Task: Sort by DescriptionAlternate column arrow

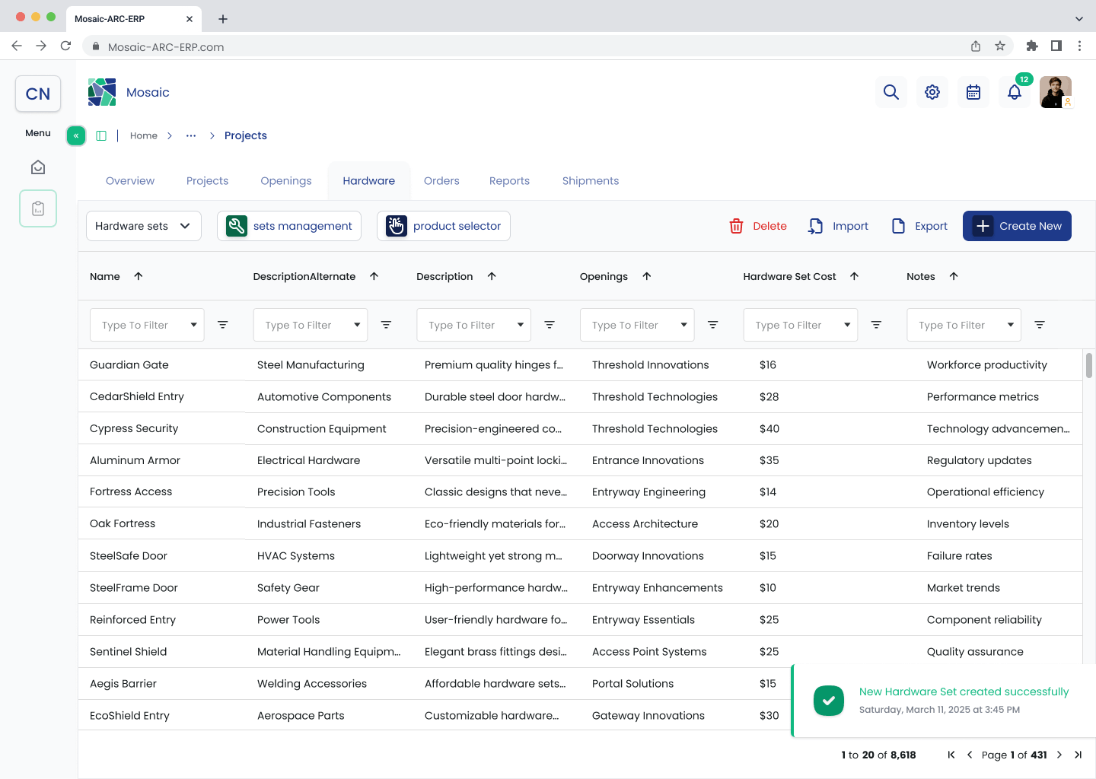Action: click(x=374, y=276)
